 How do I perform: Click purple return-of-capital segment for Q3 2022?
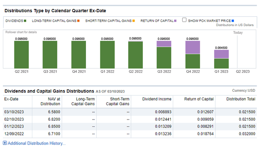164,44
